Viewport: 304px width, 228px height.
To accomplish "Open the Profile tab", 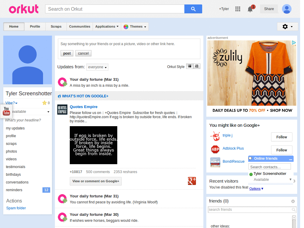I will click(35, 26).
